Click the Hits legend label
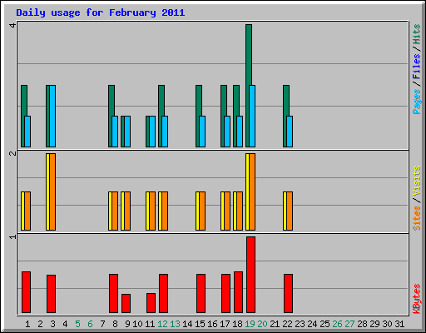 point(416,34)
